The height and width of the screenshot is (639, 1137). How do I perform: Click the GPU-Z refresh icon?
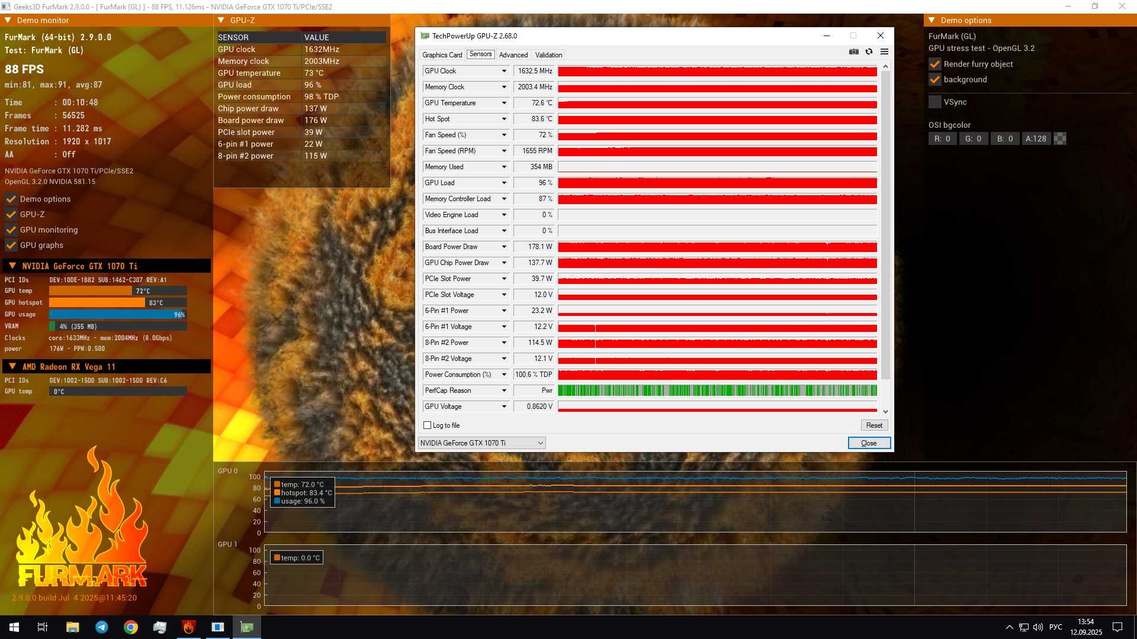[x=869, y=52]
